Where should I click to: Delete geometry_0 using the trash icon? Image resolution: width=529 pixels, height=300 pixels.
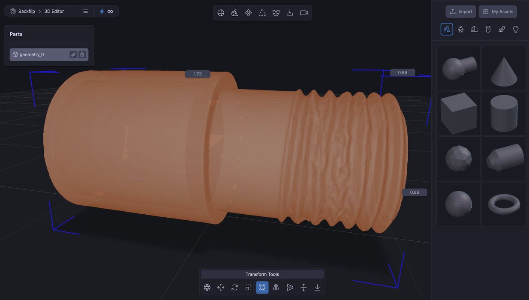pos(82,54)
